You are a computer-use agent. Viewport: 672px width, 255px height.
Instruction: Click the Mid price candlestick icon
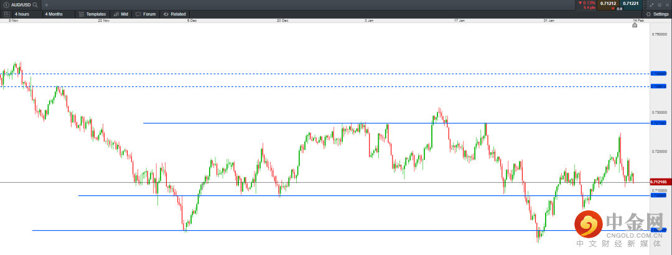pos(116,14)
